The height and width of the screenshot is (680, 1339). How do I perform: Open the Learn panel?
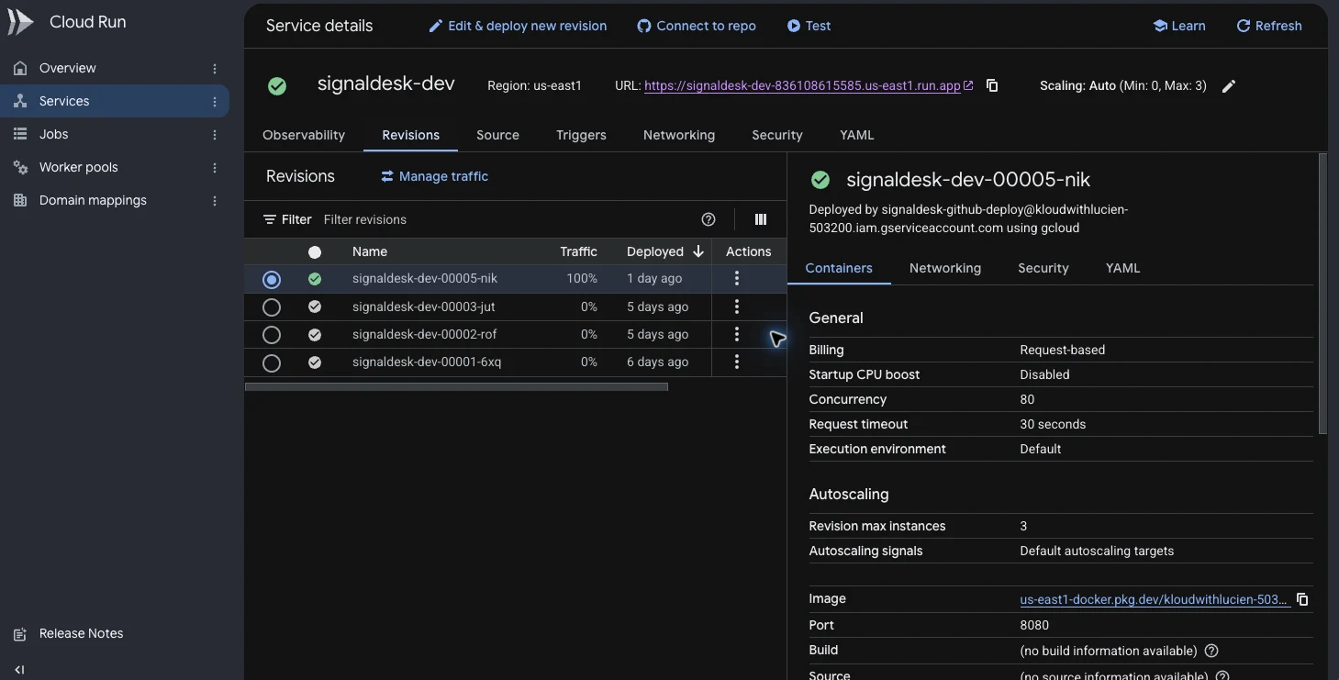coord(1179,26)
